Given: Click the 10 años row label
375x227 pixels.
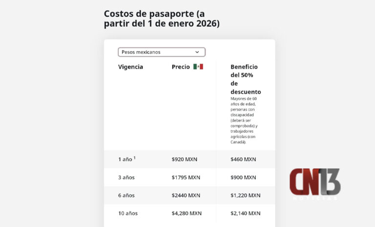Looking at the screenshot, I should pyautogui.click(x=128, y=213).
